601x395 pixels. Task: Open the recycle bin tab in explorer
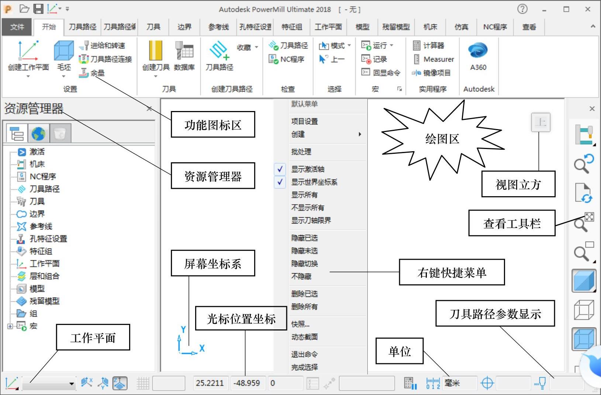60,133
